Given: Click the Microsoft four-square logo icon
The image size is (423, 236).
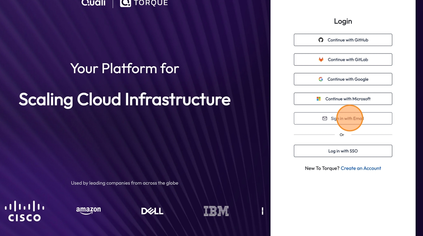Looking at the screenshot, I should point(319,99).
